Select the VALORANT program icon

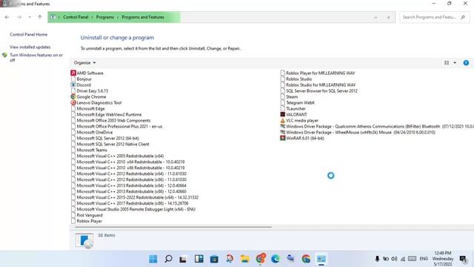283,114
